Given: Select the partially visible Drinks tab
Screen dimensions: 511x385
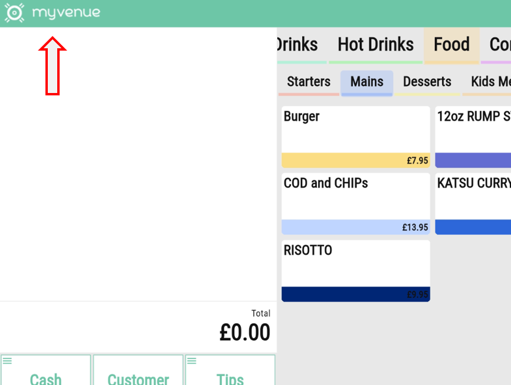Looking at the screenshot, I should click(297, 45).
